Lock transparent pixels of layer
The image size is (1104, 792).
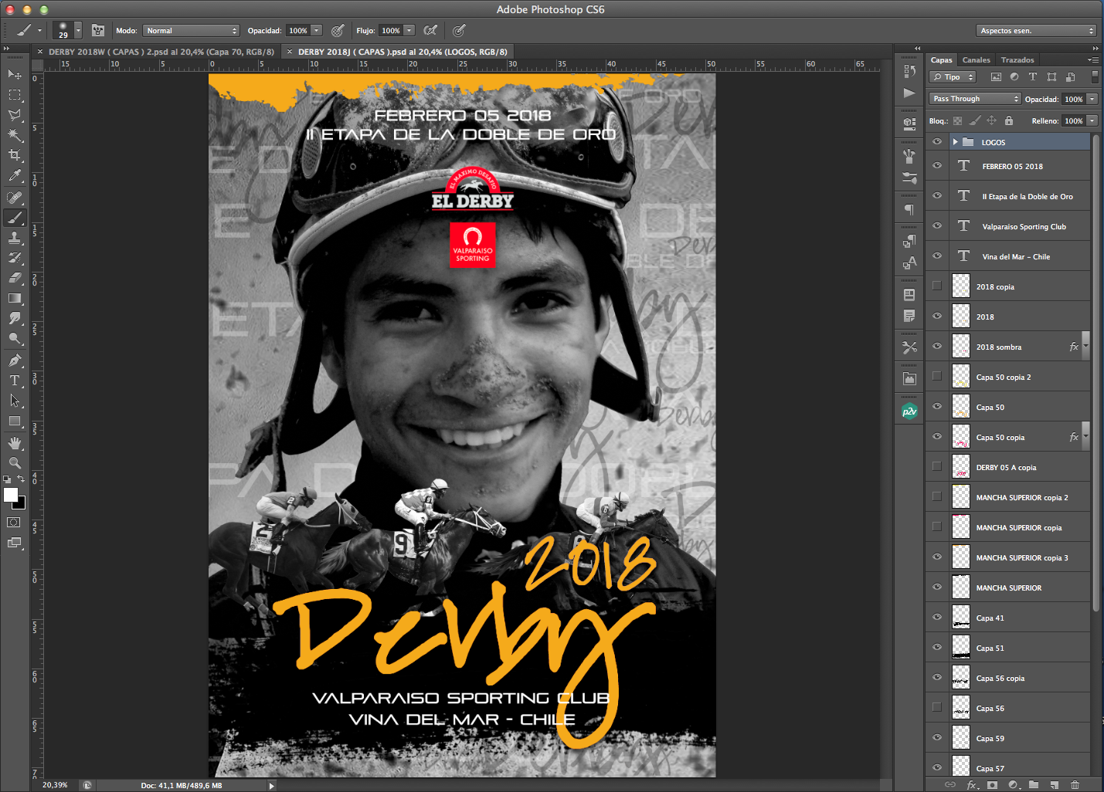click(958, 120)
